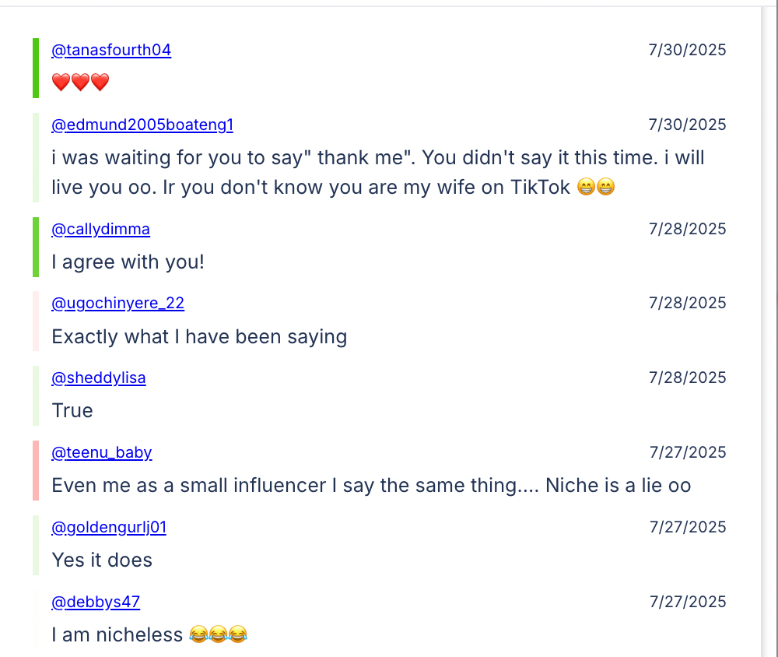The width and height of the screenshot is (778, 657).
Task: Click the "Yes it does" comment text
Action: tap(102, 560)
